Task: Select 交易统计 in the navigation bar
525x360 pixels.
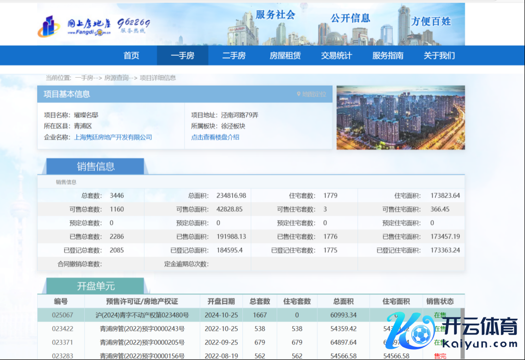Action: pos(336,55)
